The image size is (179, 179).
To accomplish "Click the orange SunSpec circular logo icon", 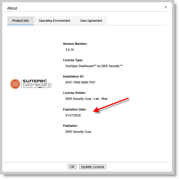I will (x=15, y=84).
